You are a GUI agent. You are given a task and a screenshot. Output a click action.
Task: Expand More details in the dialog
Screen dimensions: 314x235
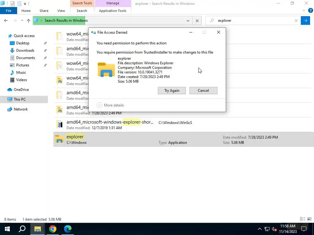coord(110,105)
